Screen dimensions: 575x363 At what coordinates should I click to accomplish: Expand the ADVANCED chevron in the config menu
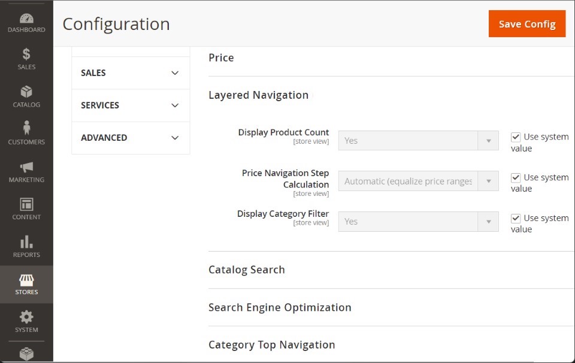point(175,138)
